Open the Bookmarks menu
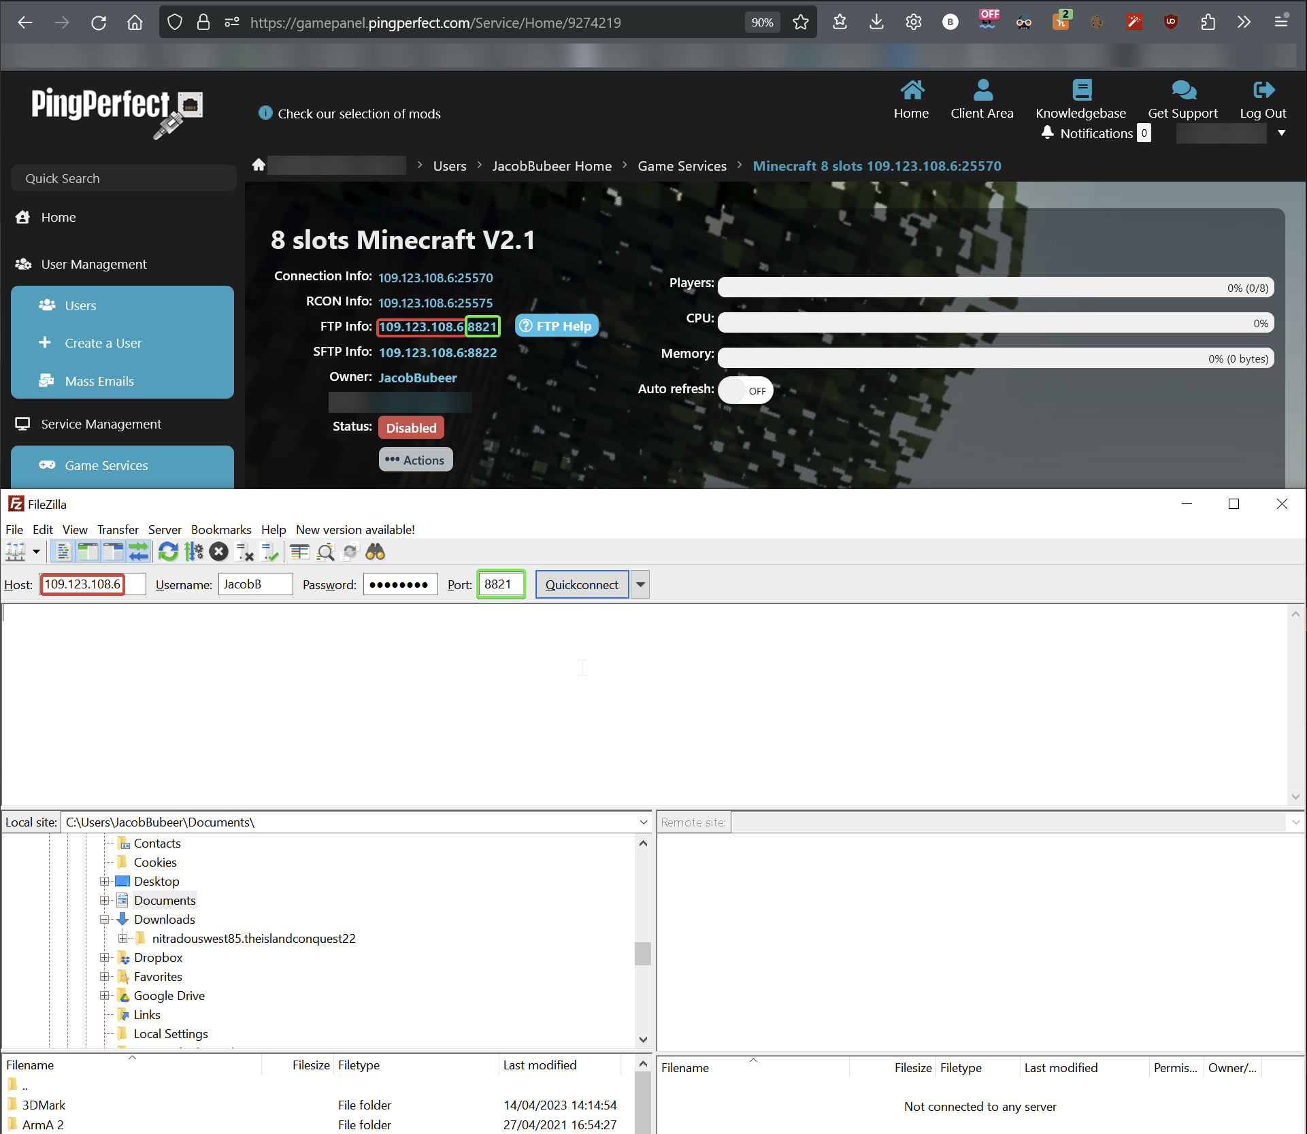Screen dimensions: 1307x1134 (x=221, y=529)
